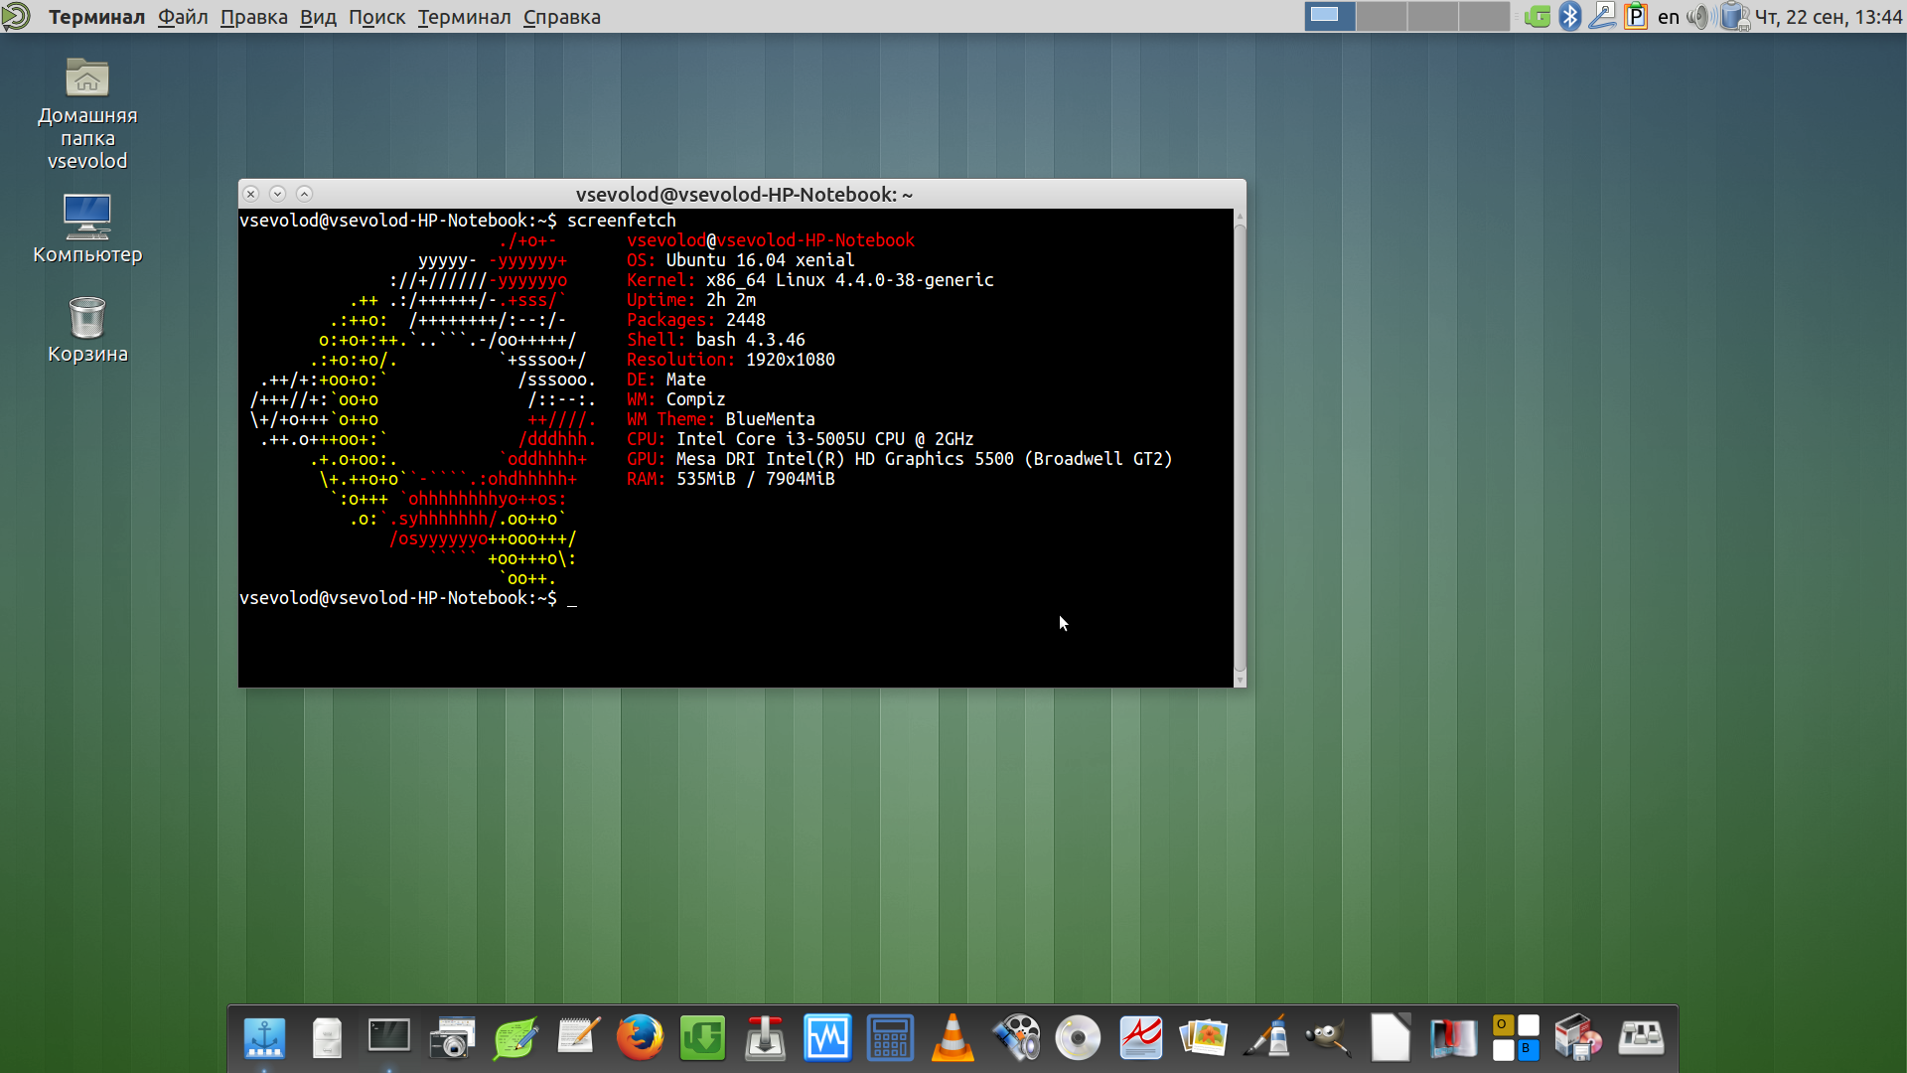Click the battery power tray icon
This screenshot has height=1073, width=1907.
pos(1734,16)
